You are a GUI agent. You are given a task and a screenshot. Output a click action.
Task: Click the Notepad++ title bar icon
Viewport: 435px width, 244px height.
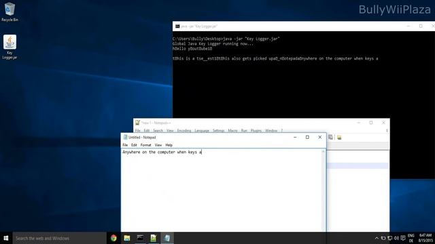coord(137,123)
